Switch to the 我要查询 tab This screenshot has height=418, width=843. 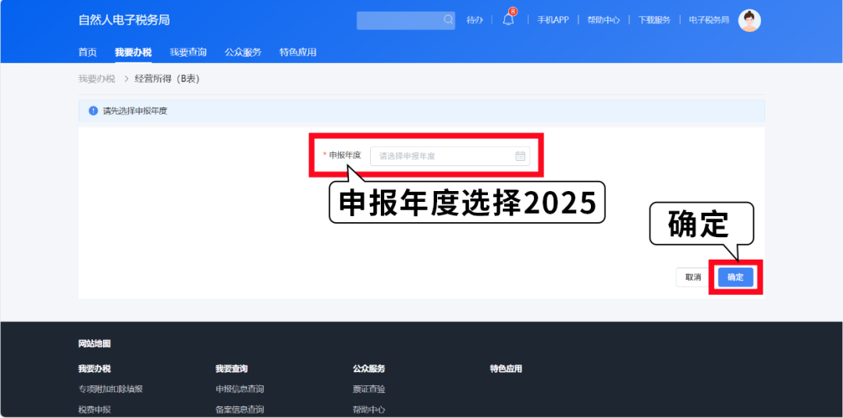click(188, 52)
